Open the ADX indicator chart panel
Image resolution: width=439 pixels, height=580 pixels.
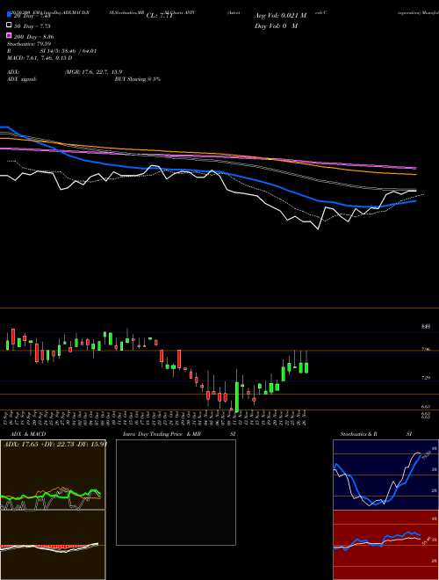(53, 475)
